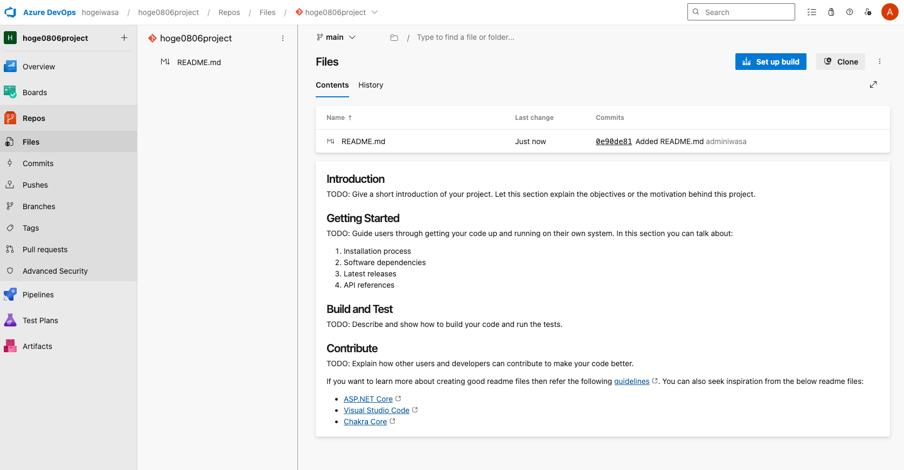Open commit link 0e90de81
904x470 pixels.
pos(614,141)
